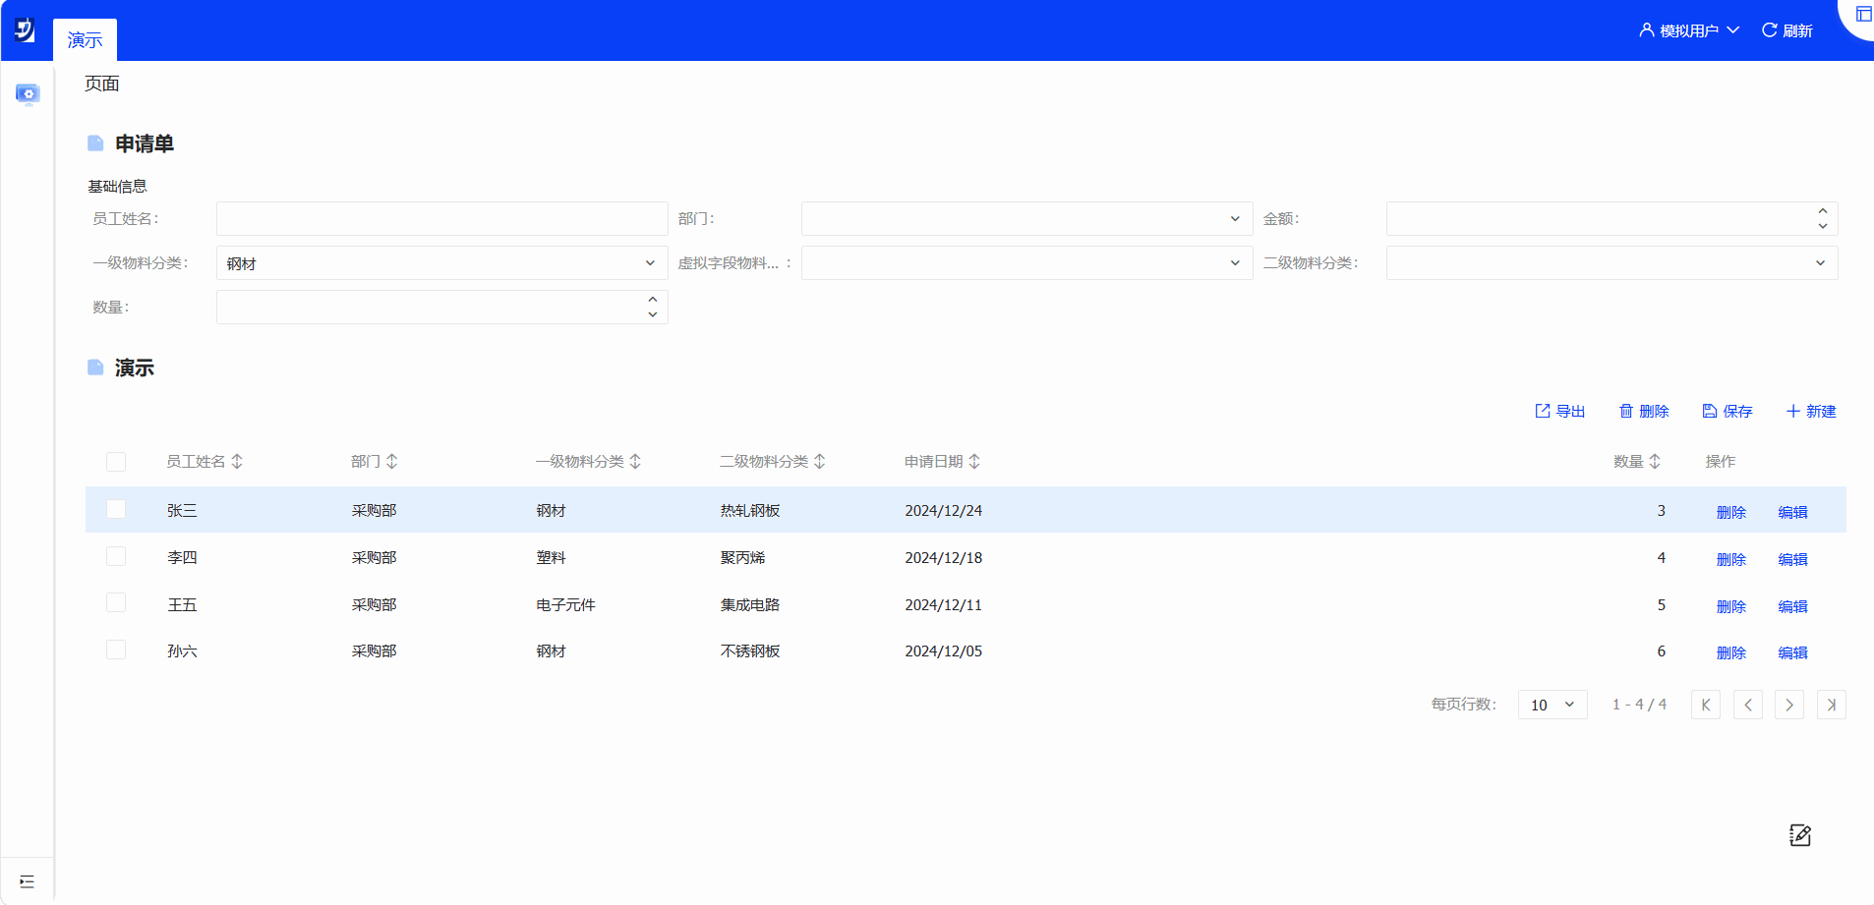Screen dimensions: 1874x905
Task: Click the 不锈钢板 cell
Action: click(750, 651)
